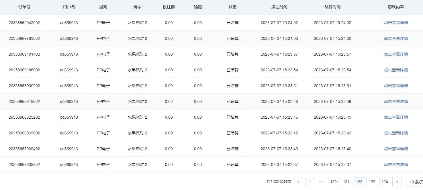Open details link for order 20358968900202

coord(396,86)
